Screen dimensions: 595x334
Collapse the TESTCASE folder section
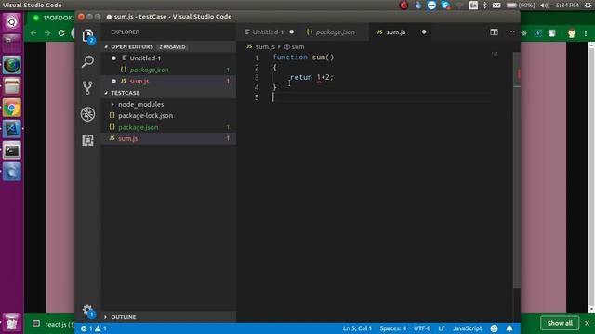(168, 93)
